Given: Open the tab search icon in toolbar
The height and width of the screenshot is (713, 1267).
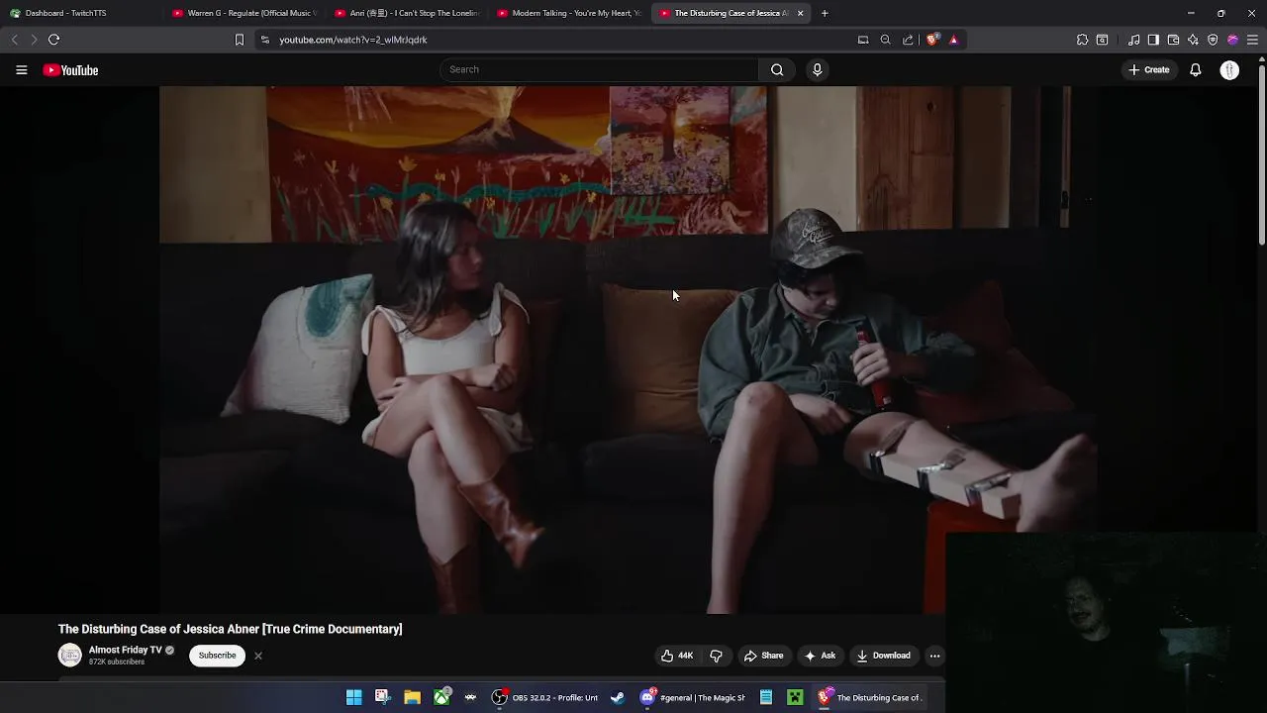Looking at the screenshot, I should tap(1102, 40).
